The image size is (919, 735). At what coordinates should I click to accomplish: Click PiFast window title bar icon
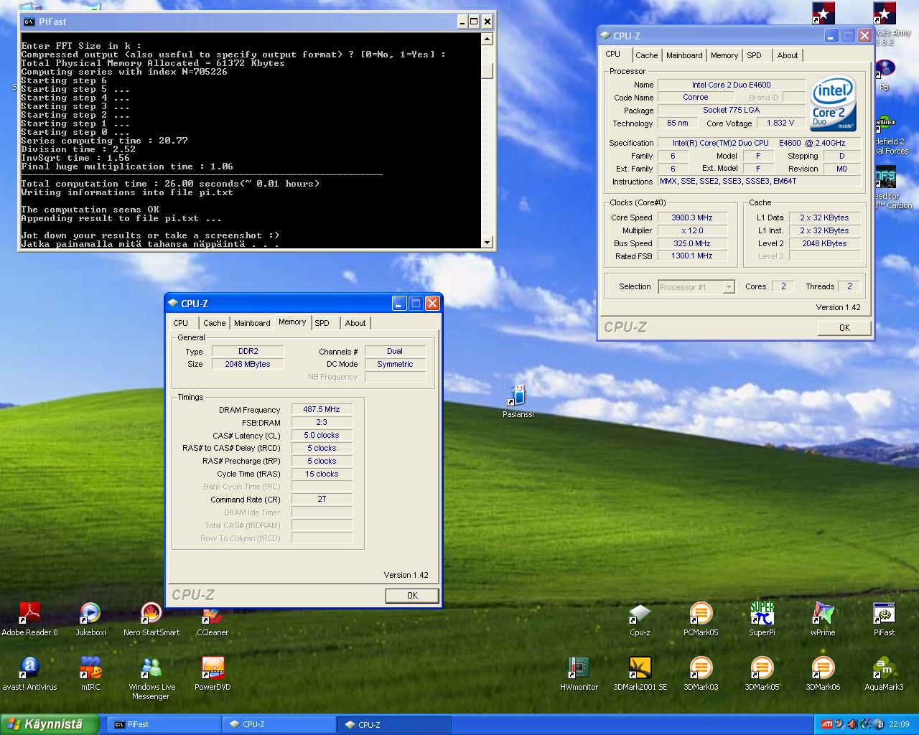tap(29, 22)
